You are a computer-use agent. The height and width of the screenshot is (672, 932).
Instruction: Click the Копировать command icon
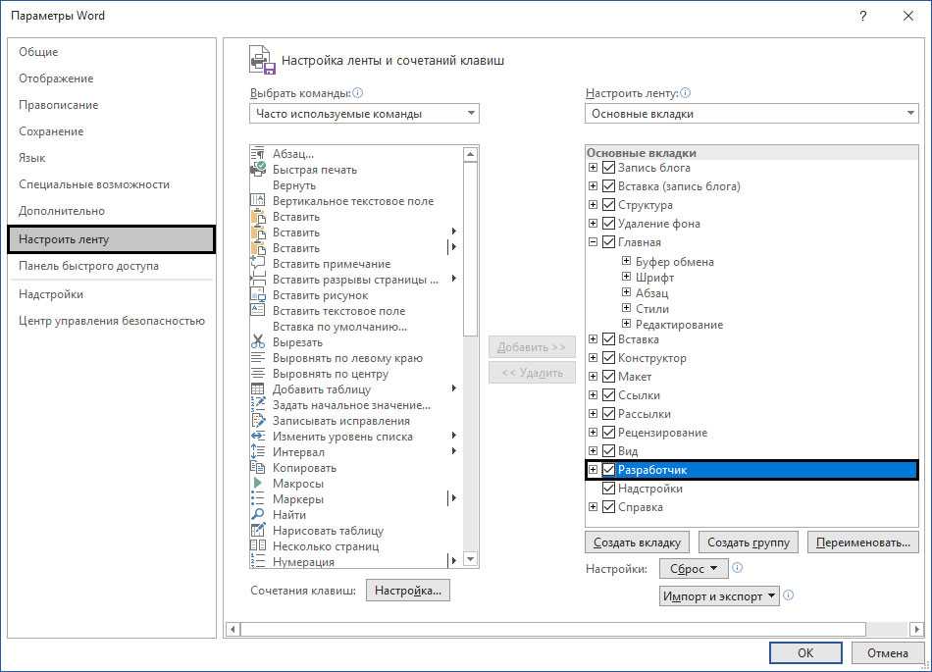tap(258, 468)
